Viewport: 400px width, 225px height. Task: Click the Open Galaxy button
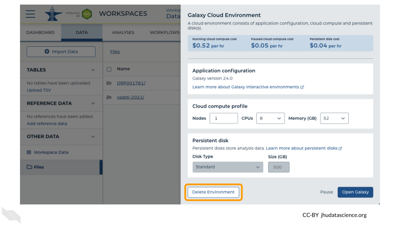point(355,192)
